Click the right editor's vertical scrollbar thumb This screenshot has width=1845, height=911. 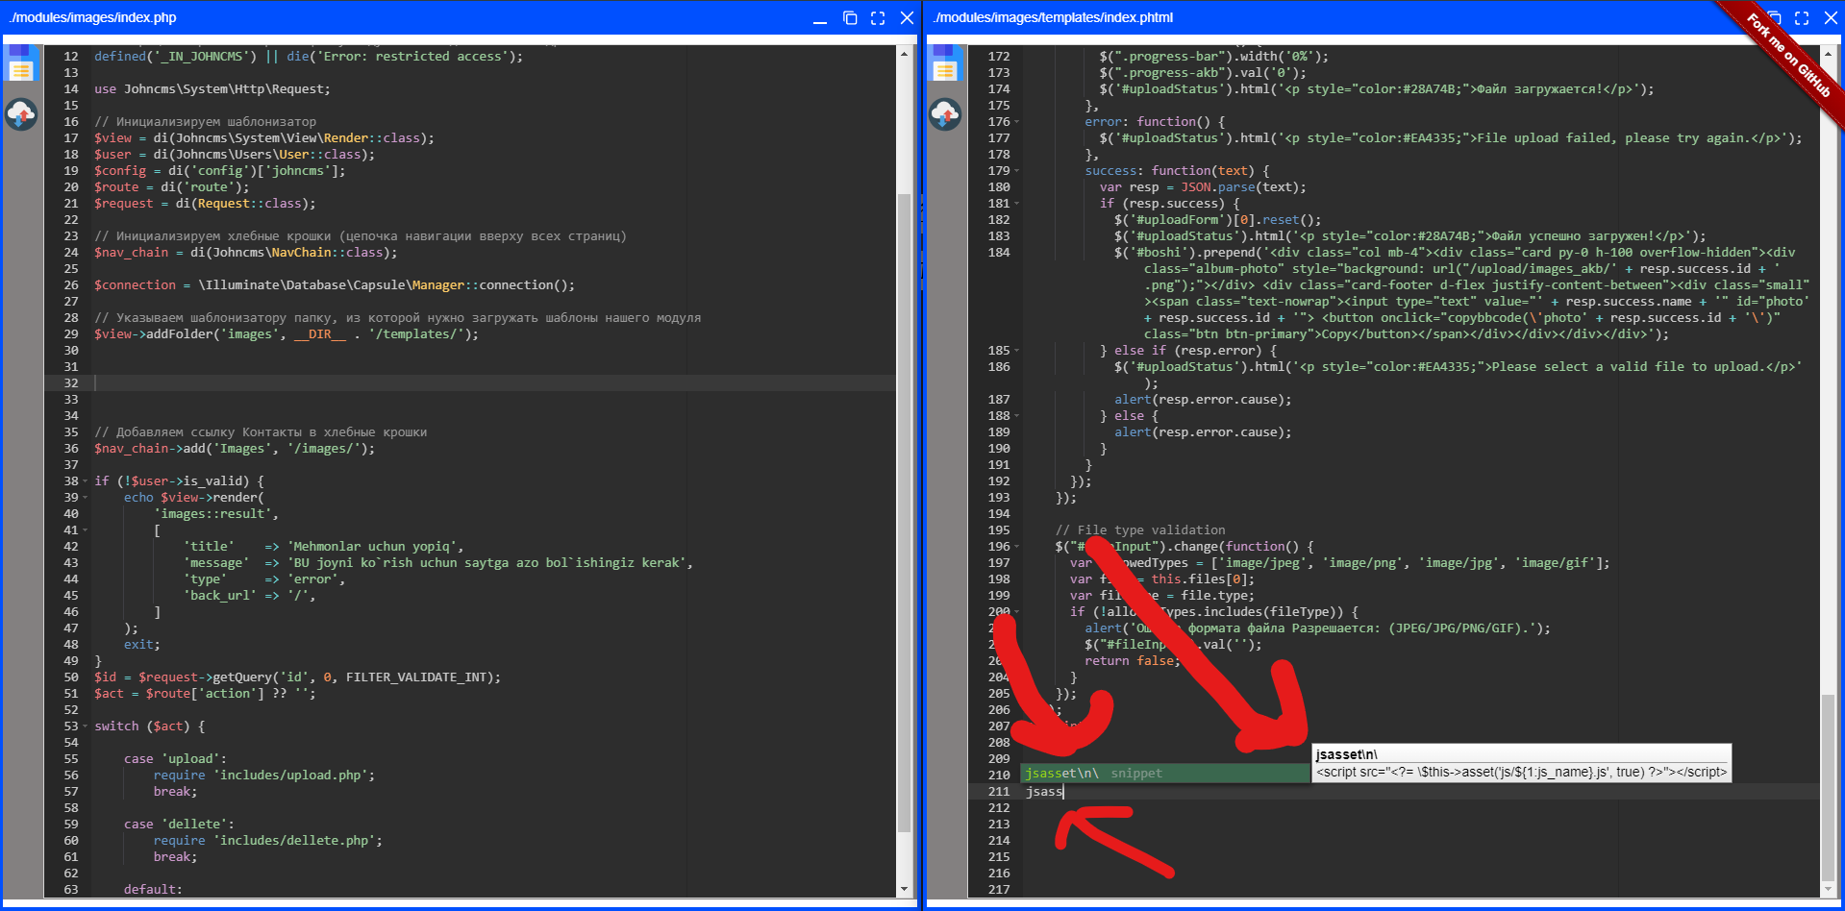tap(1828, 788)
